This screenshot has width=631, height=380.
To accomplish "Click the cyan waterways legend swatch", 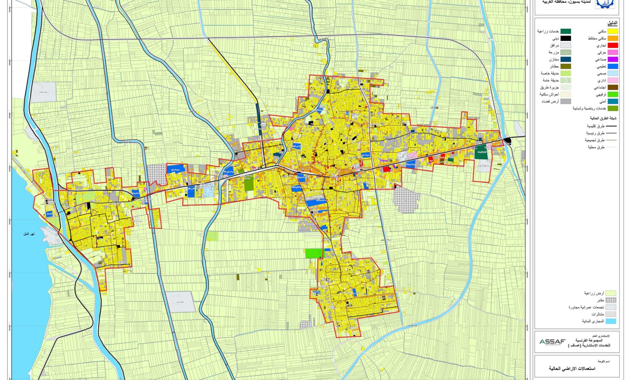I will (611, 321).
